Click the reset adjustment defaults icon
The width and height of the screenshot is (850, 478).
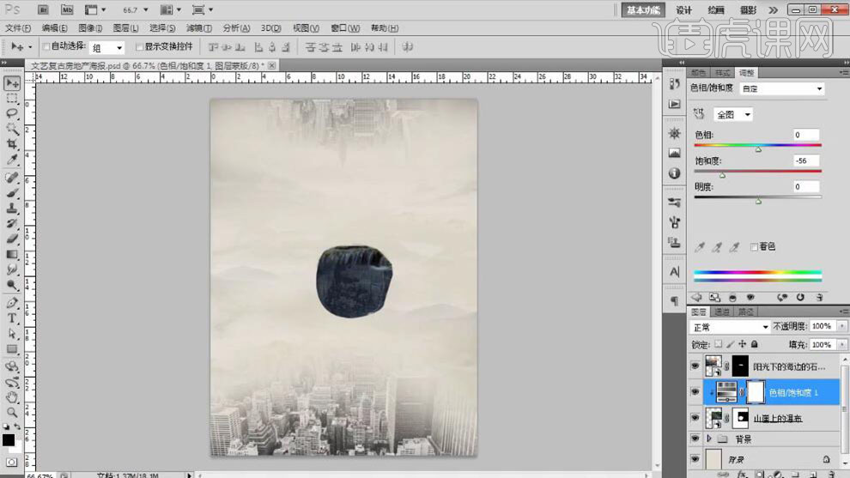tap(800, 297)
